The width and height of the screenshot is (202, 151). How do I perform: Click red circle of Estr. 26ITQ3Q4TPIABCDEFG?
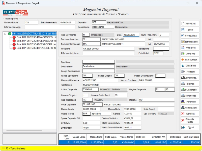pyautogui.click(x=14, y=48)
